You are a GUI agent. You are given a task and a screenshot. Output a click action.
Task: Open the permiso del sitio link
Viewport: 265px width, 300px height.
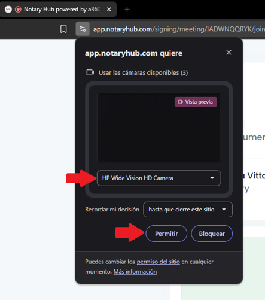coord(159,262)
